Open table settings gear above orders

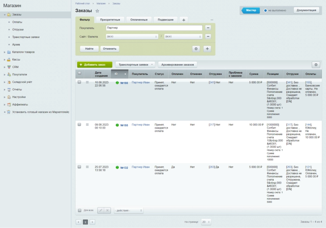316,65
